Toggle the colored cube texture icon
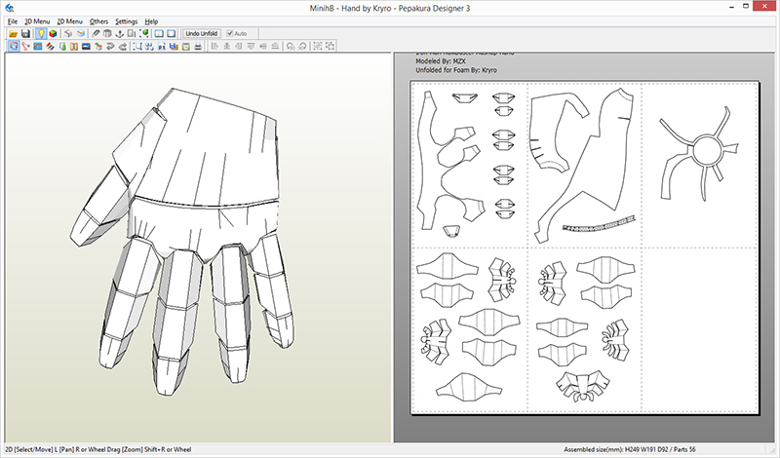 tap(53, 34)
